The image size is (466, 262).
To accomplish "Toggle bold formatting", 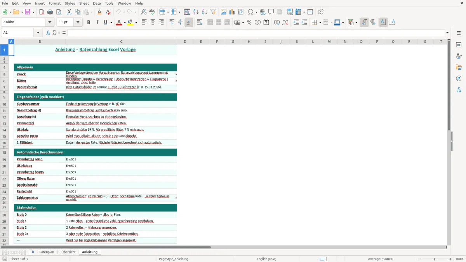I will pos(89,23).
